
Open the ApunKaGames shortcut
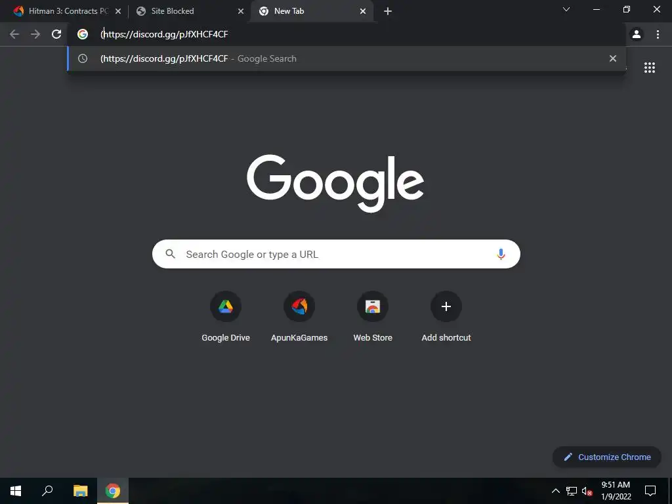299,317
